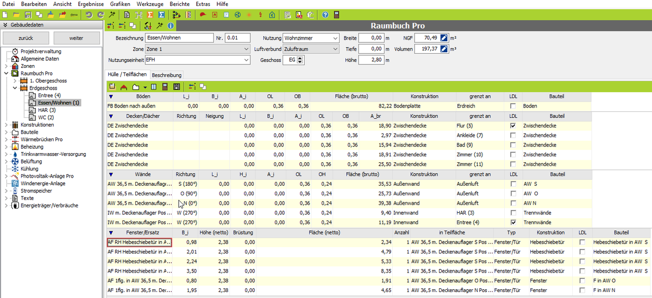Switch to the Beschreibung tab

[166, 75]
